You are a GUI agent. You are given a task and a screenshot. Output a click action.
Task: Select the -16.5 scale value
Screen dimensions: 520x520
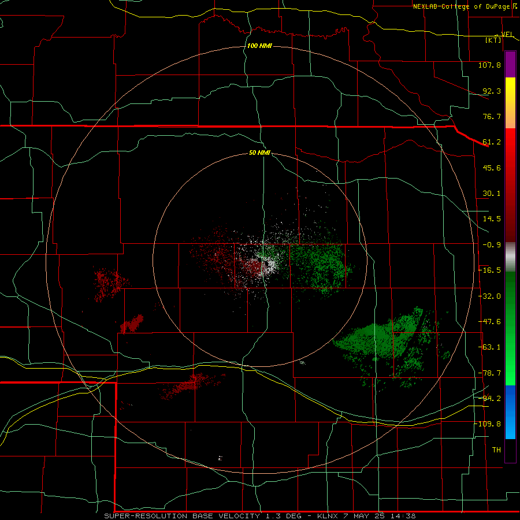pyautogui.click(x=490, y=270)
